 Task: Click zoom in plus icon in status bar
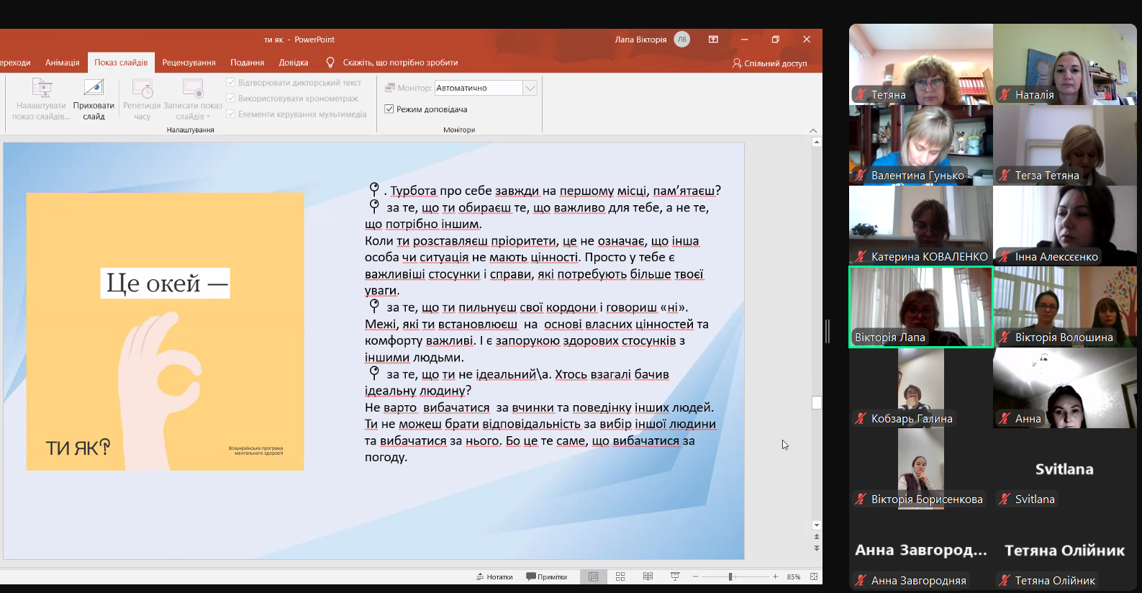[x=775, y=576]
